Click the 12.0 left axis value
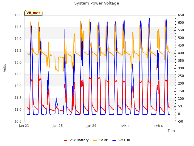This screenshot has width=194, height=146. click(18, 86)
